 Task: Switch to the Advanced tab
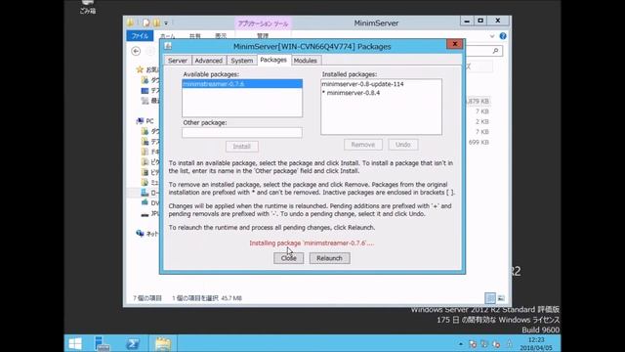(208, 61)
